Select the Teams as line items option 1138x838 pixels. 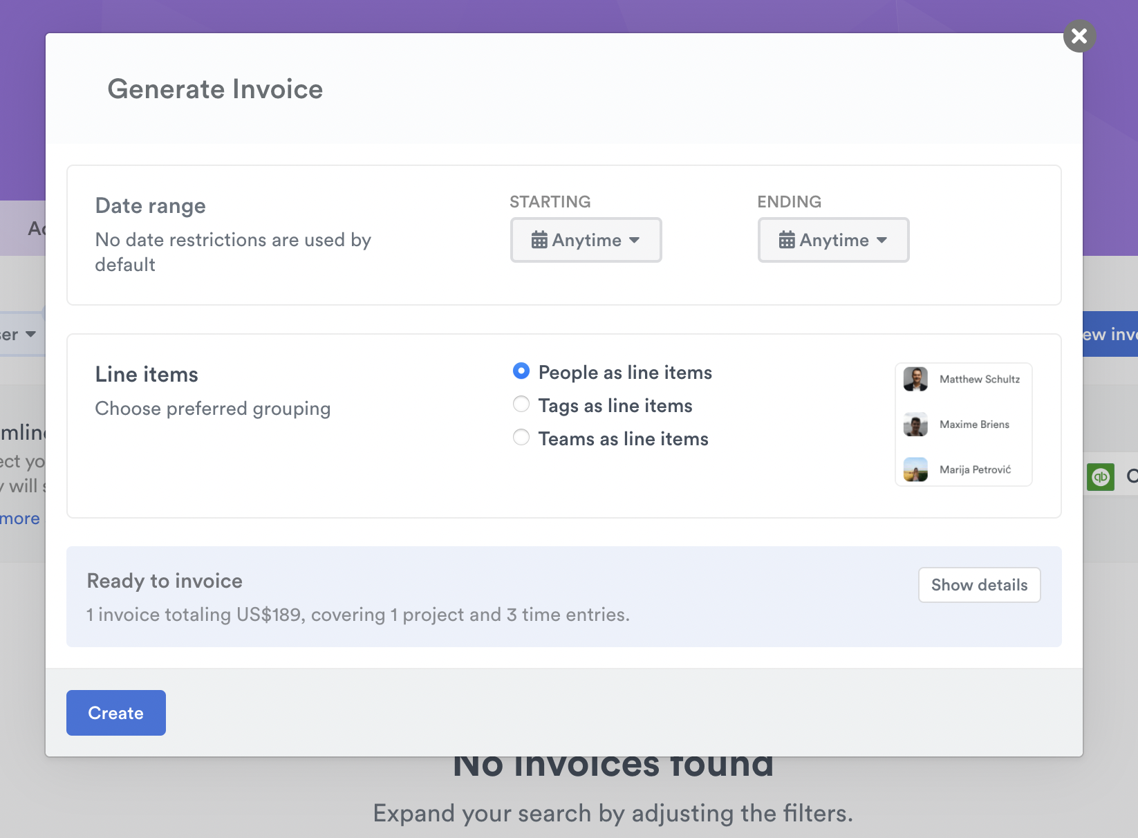pyautogui.click(x=521, y=437)
